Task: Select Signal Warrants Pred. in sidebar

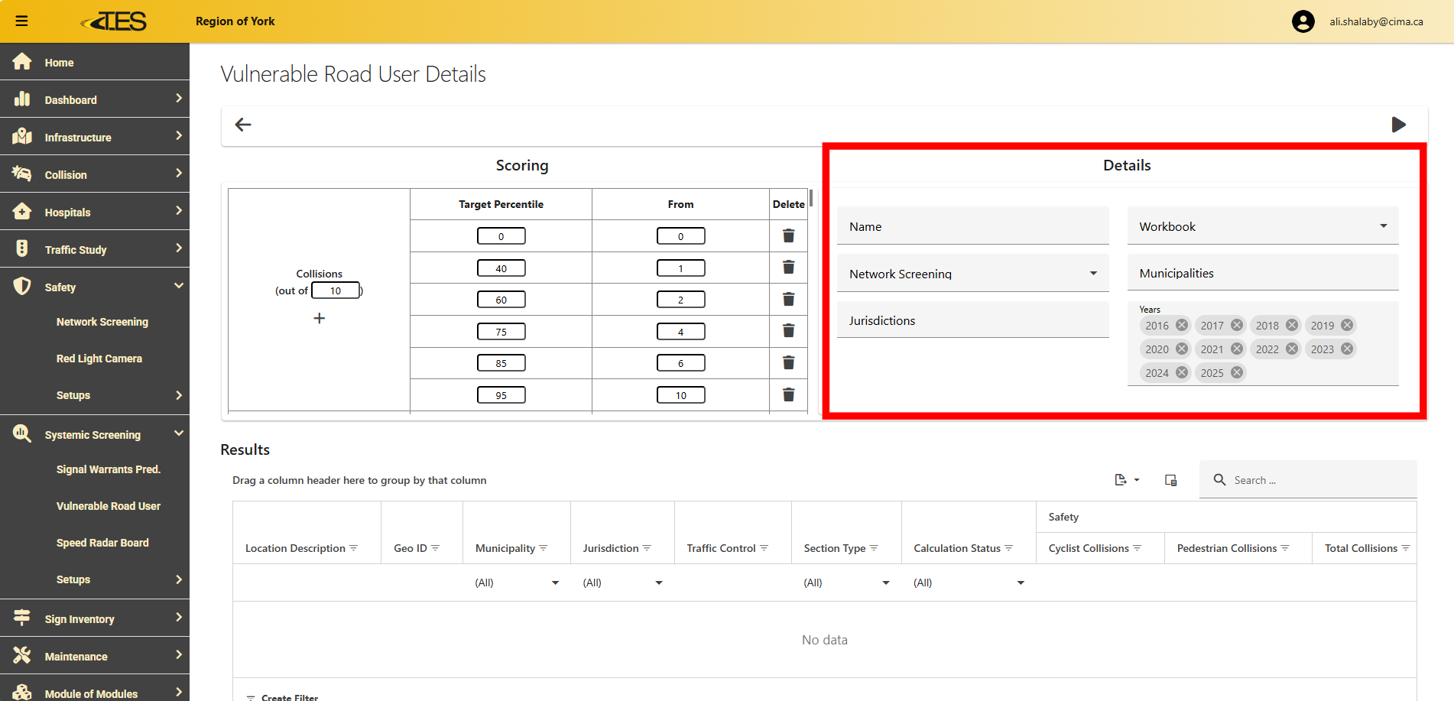Action: pyautogui.click(x=108, y=469)
